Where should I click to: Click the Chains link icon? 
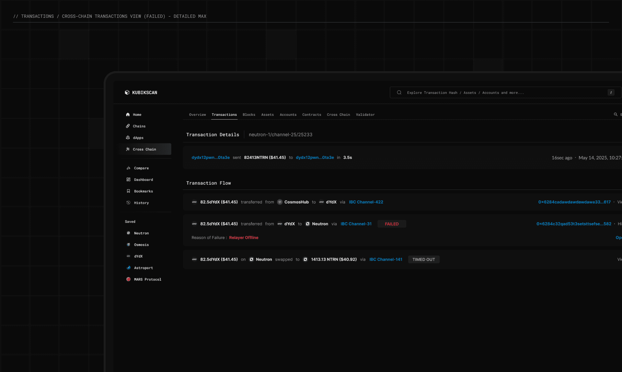pyautogui.click(x=128, y=126)
